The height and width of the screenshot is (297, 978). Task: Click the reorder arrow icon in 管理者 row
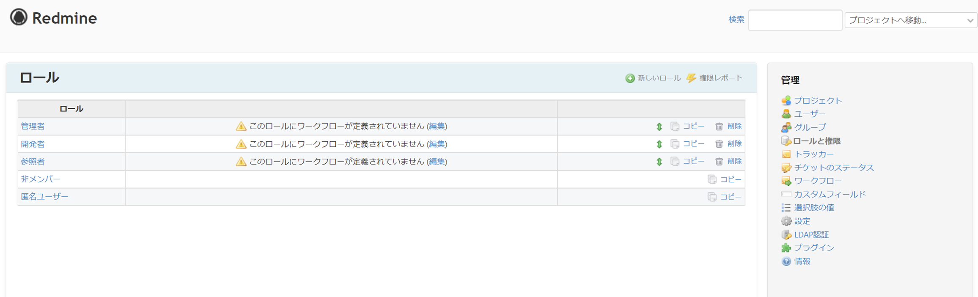tap(659, 126)
